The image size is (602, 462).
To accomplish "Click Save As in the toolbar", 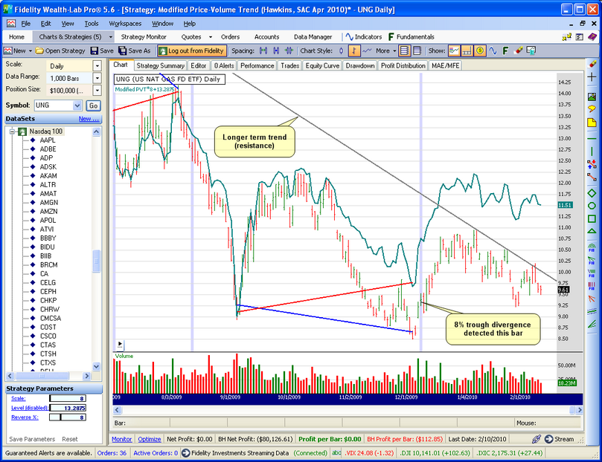I will [135, 51].
